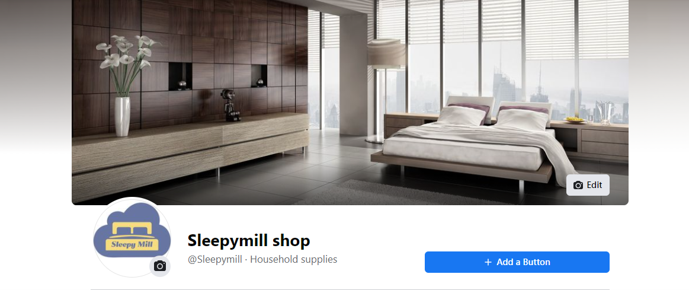Open the bedroom cover photo
The image size is (689, 290).
(x=350, y=102)
